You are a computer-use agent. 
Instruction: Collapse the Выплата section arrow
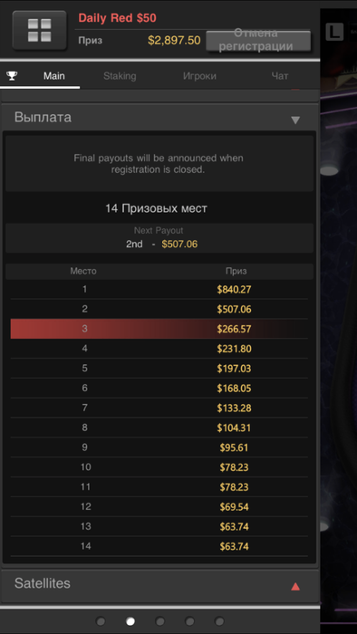(295, 120)
